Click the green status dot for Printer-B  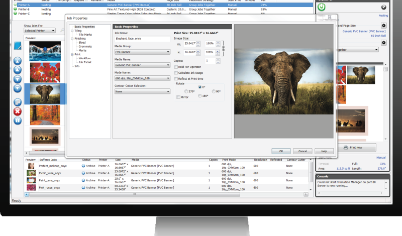pyautogui.click(x=15, y=9)
